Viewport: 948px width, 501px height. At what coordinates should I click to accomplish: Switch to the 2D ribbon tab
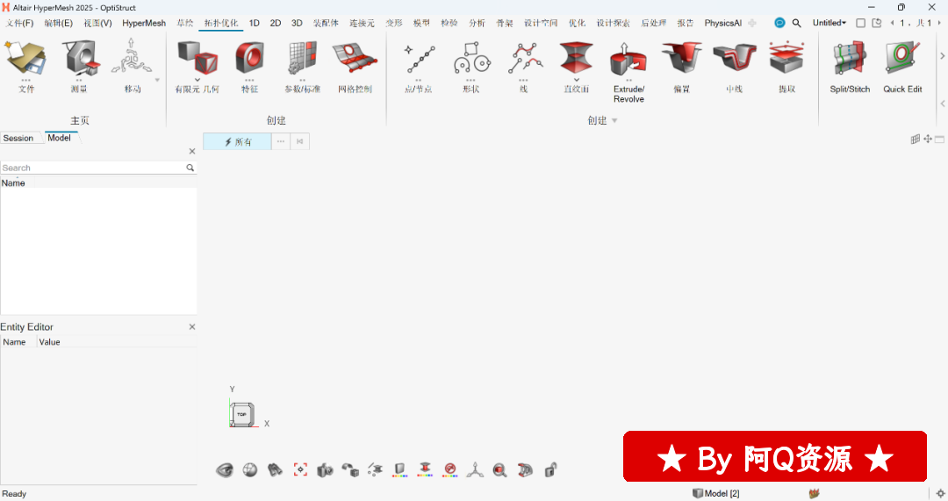coord(276,23)
